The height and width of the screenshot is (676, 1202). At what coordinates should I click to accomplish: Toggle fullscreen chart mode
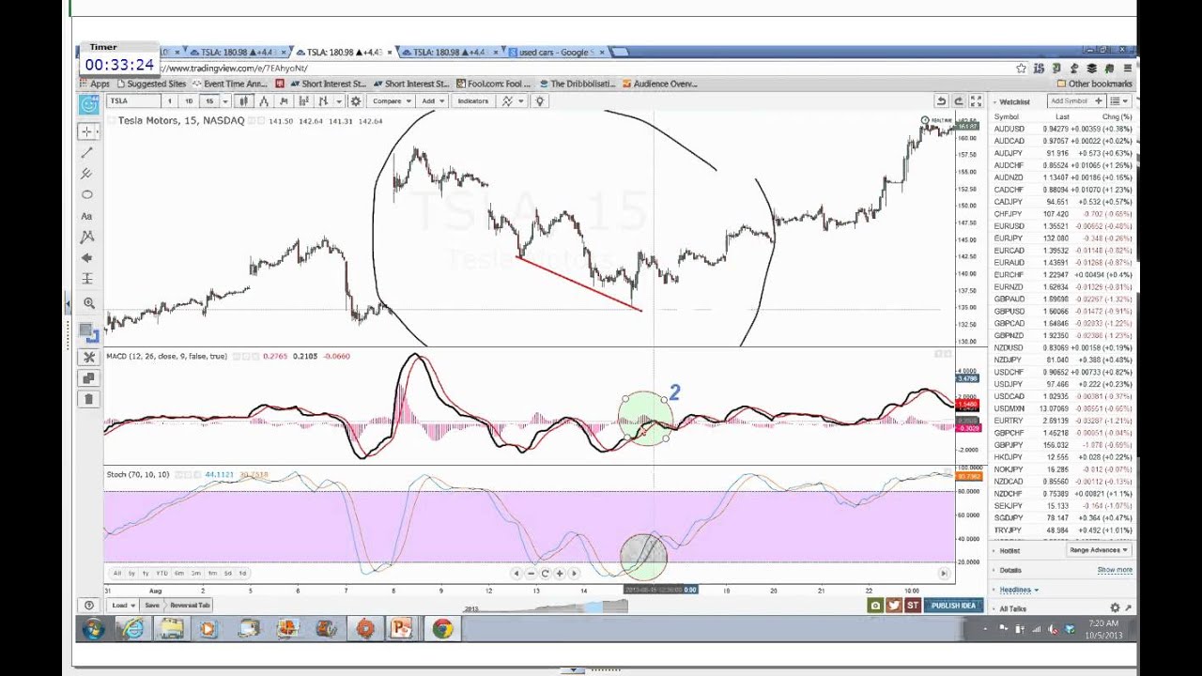[x=976, y=101]
